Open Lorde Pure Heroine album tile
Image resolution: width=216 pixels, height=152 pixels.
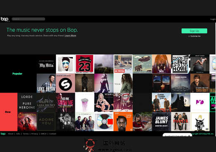click(27, 102)
